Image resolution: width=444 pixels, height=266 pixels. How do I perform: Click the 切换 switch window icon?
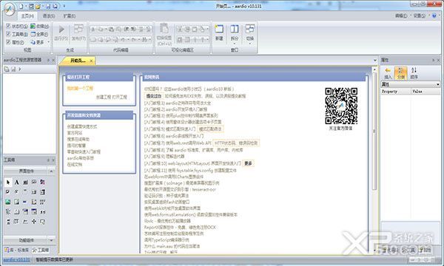[250, 29]
